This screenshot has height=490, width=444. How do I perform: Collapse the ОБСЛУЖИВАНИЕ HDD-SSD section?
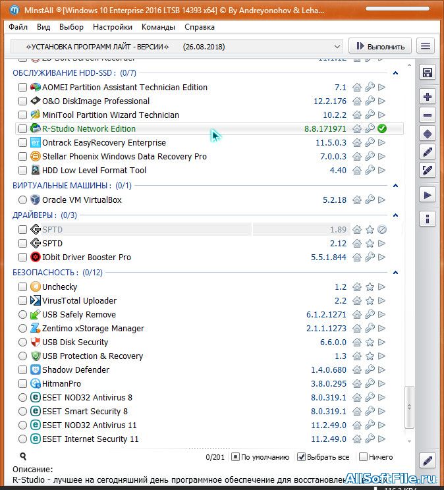pos(395,73)
